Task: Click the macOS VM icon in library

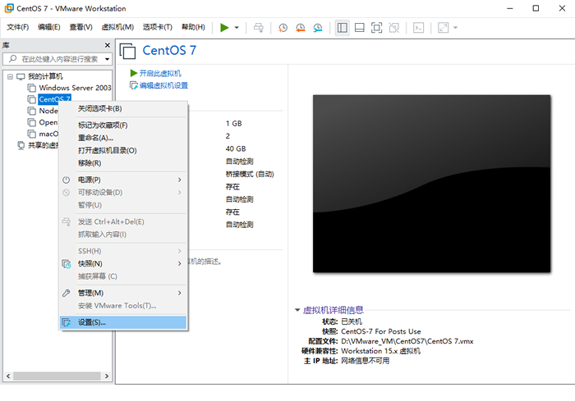Action: 32,134
